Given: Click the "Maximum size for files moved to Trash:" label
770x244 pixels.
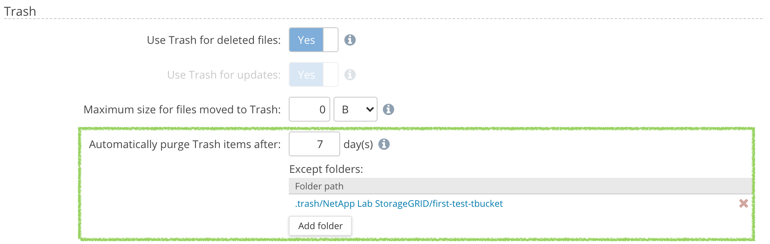Looking at the screenshot, I should (x=182, y=110).
